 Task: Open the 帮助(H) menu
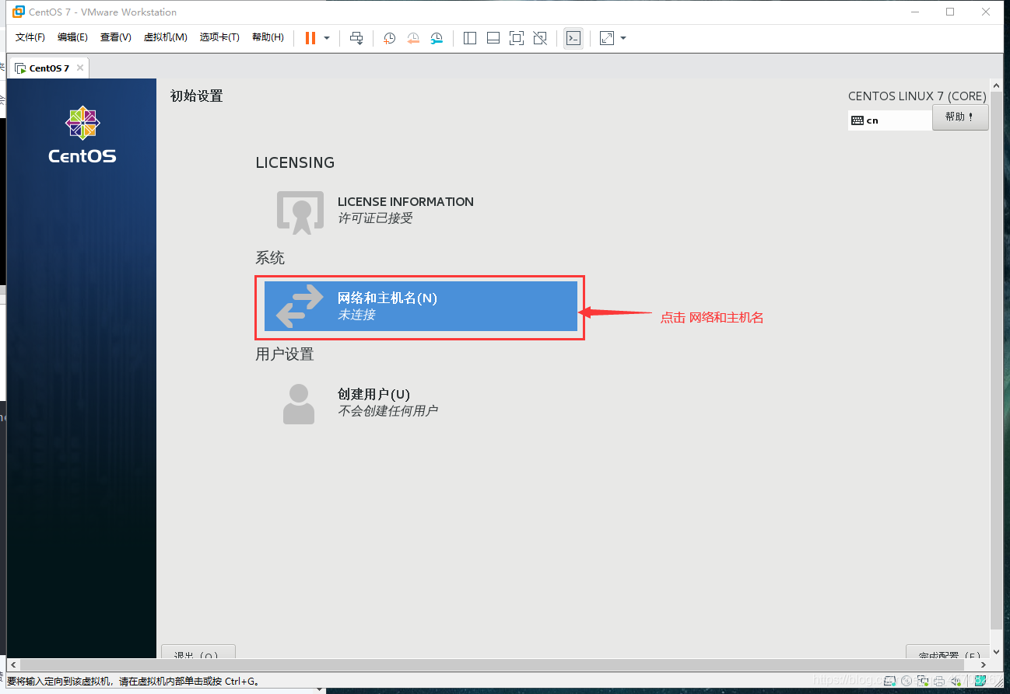click(268, 37)
